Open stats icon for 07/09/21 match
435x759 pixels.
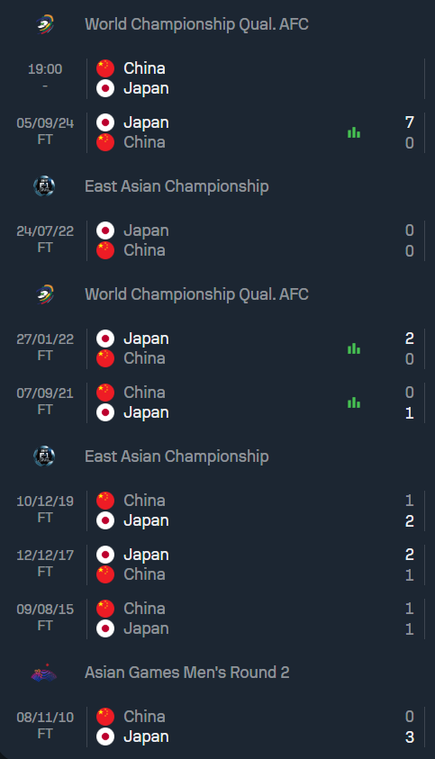tap(354, 402)
